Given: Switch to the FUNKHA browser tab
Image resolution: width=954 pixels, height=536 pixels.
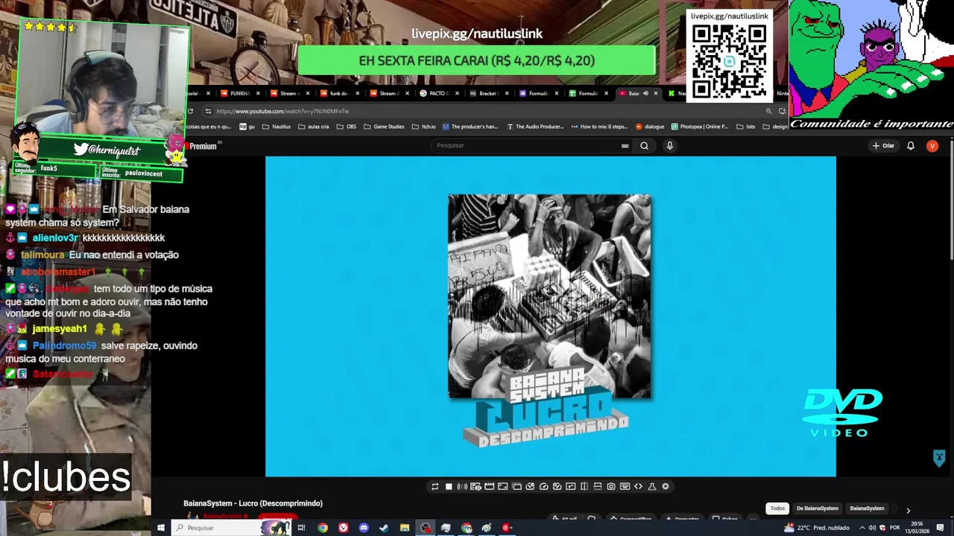Looking at the screenshot, I should (240, 93).
